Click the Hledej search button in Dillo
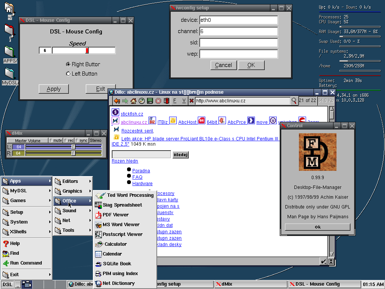Screen dimensions: 385x289 pos(180,155)
